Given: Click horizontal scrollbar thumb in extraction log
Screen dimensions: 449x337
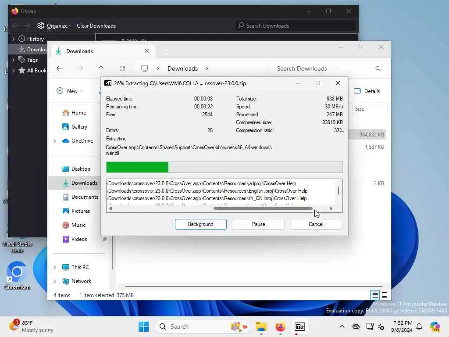Looking at the screenshot, I should click(263, 208).
